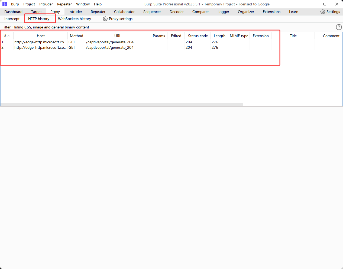Open the Decoder tab
This screenshot has height=269, width=343.
(x=177, y=12)
